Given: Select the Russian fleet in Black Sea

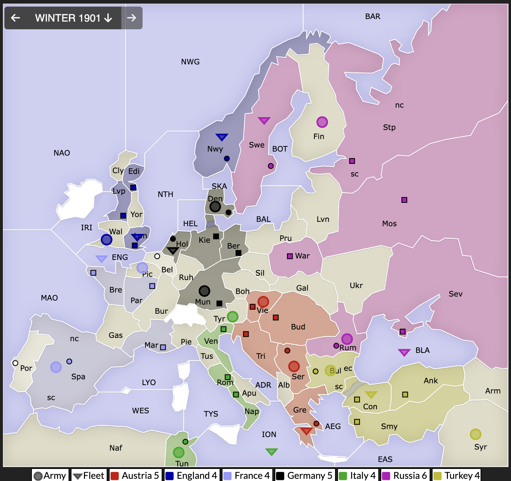Looking at the screenshot, I should pyautogui.click(x=404, y=352).
